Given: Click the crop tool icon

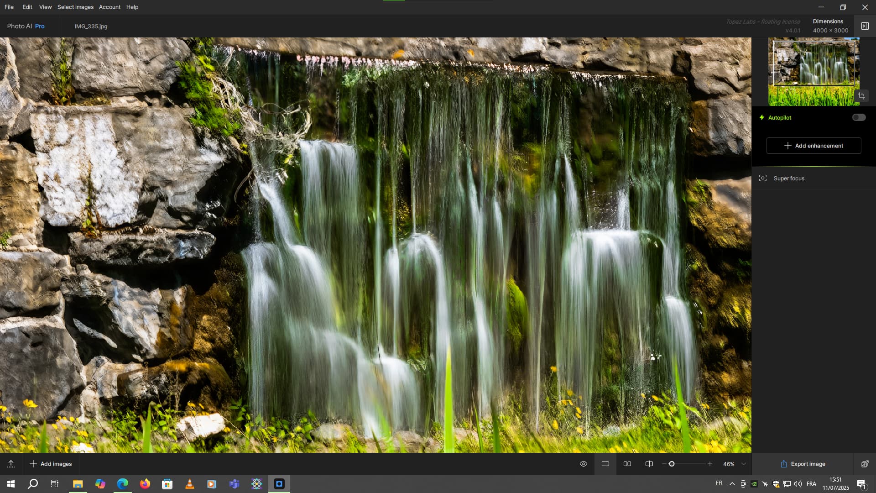Looking at the screenshot, I should [x=861, y=96].
